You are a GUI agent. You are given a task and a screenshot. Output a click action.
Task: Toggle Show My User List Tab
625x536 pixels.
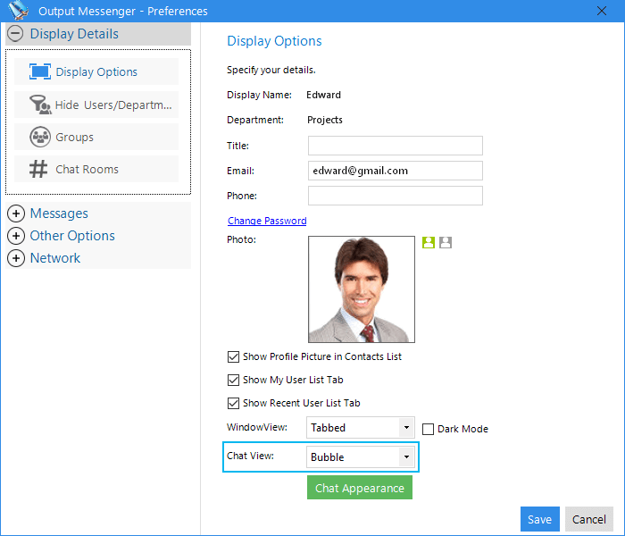tap(233, 380)
